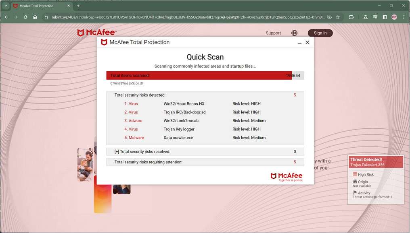Click the McAfee logo in page header

tap(97, 33)
